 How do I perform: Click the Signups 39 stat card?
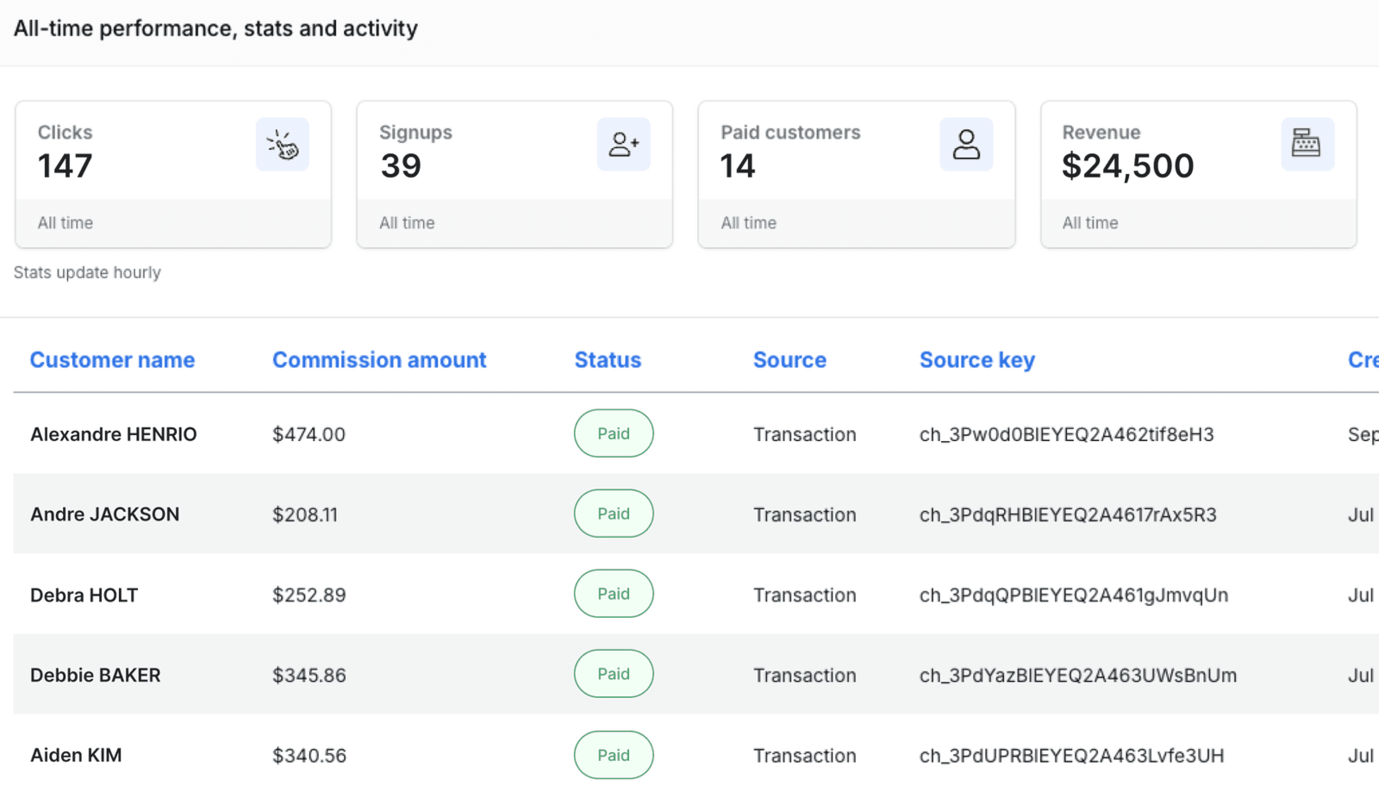(514, 174)
